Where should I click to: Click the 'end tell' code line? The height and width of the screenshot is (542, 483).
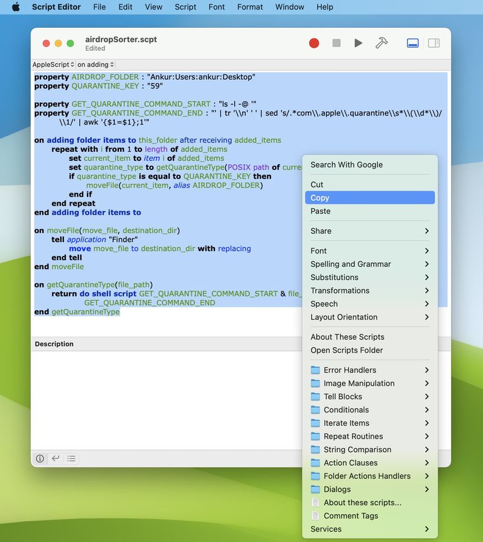pyautogui.click(x=67, y=258)
